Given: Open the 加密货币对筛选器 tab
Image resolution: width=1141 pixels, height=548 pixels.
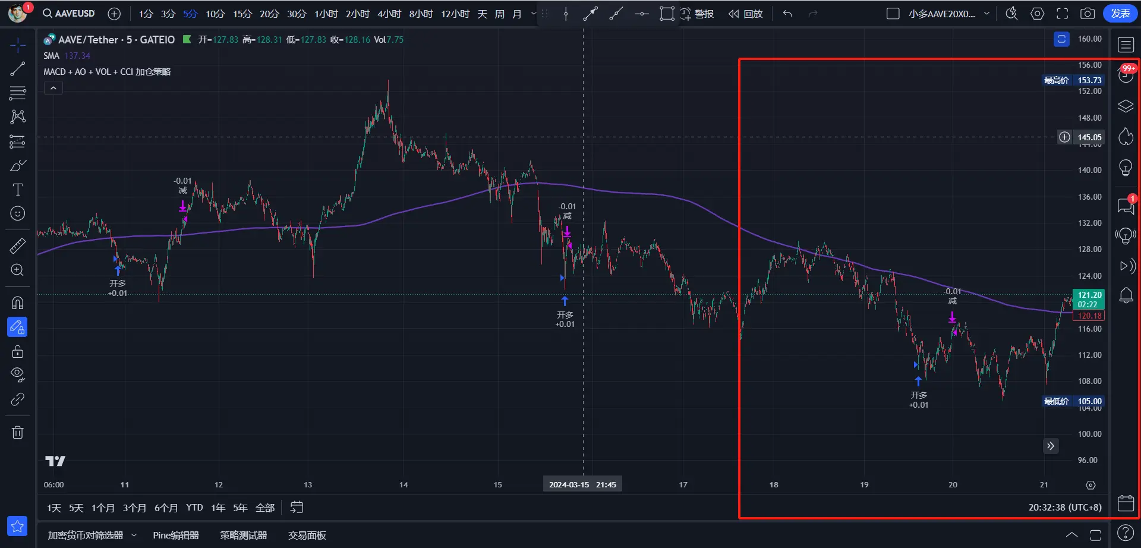Looking at the screenshot, I should point(86,536).
